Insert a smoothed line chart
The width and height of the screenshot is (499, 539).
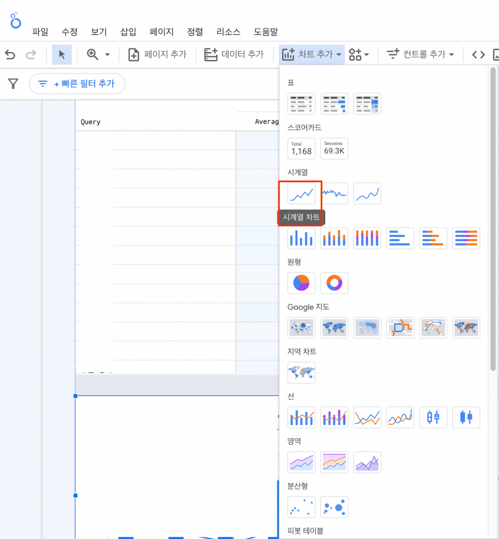pyautogui.click(x=401, y=417)
